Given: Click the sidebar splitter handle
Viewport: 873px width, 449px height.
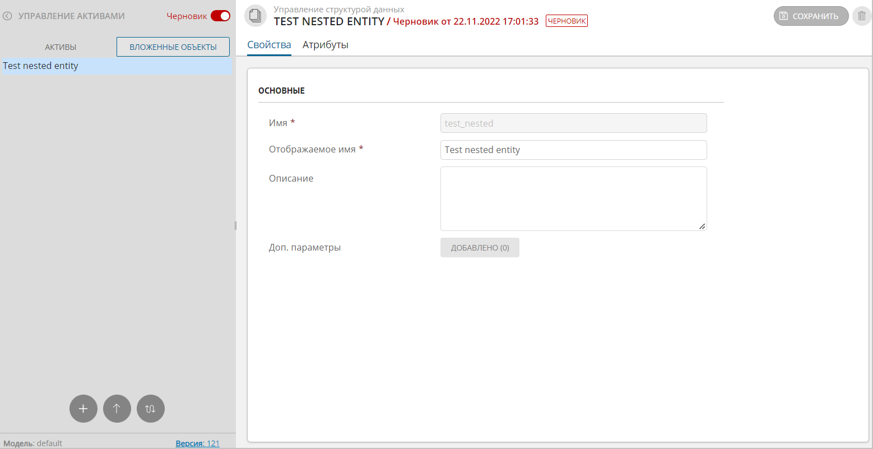Looking at the screenshot, I should click(235, 225).
